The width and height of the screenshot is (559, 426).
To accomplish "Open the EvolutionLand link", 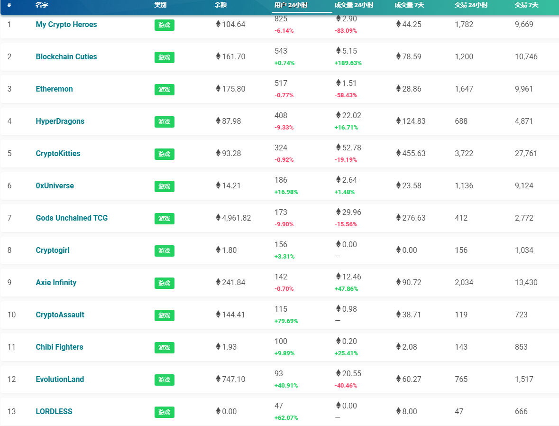I will (x=60, y=379).
